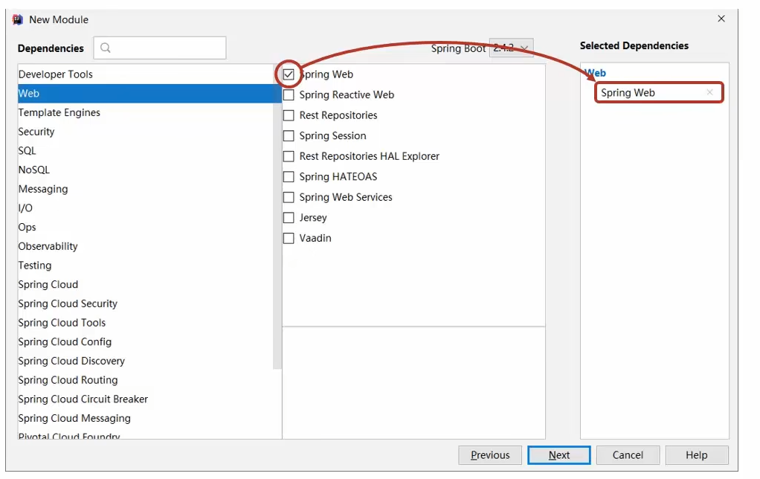Enable the Spring Reactive Web checkbox

pyautogui.click(x=289, y=94)
